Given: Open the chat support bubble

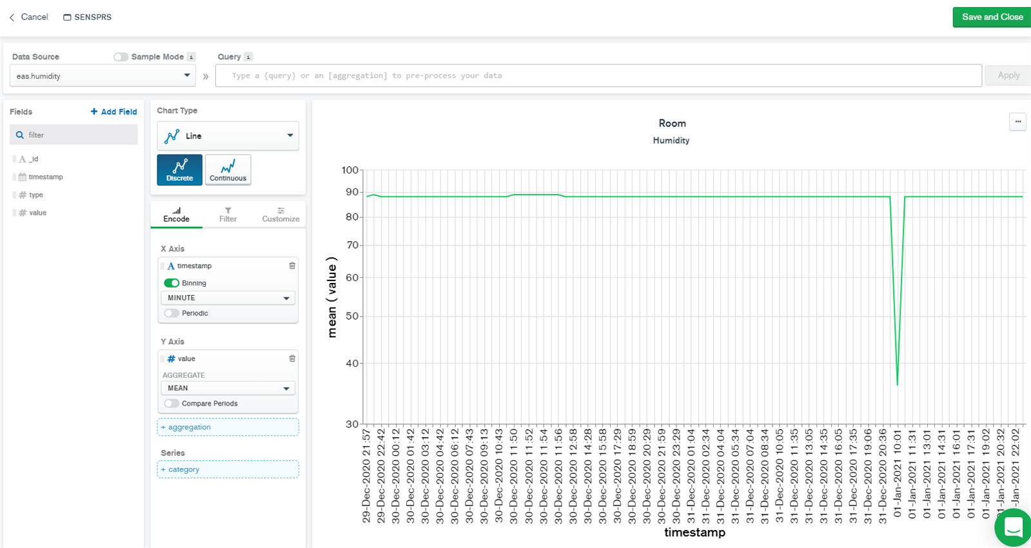Looking at the screenshot, I should (1013, 528).
